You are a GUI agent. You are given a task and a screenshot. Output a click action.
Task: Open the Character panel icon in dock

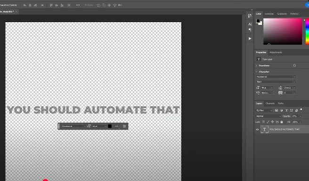click(x=250, y=24)
